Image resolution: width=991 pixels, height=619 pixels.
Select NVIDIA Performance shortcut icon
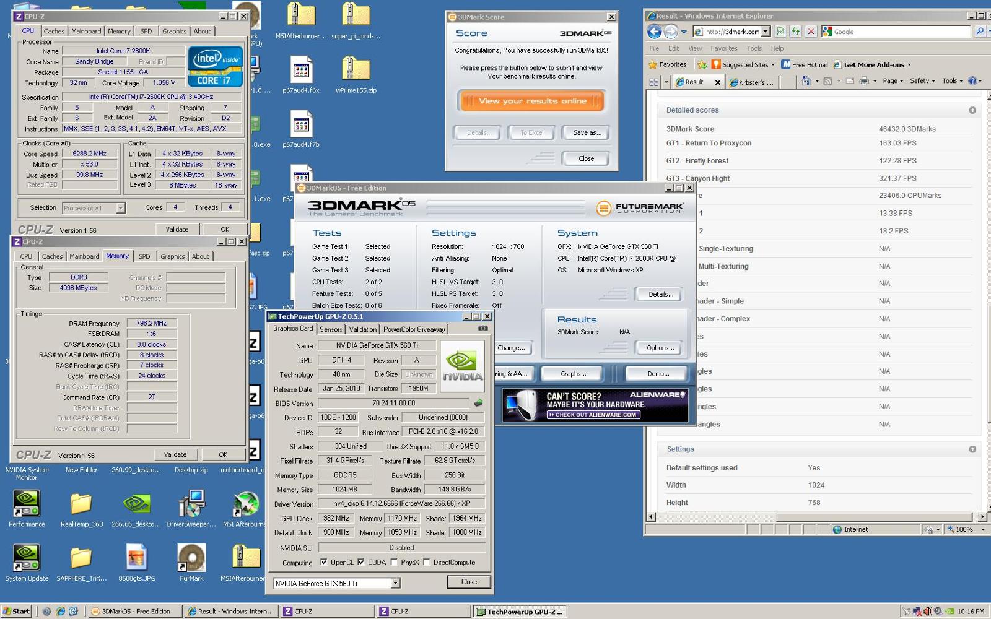click(27, 508)
